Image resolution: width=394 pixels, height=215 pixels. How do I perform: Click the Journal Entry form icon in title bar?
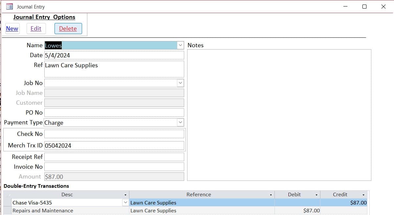click(x=10, y=7)
